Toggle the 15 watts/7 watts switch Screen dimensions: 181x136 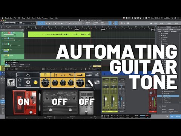pyautogui.click(x=28, y=82)
